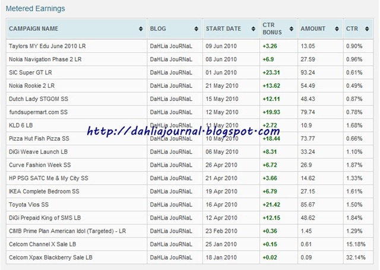The height and width of the screenshot is (270, 380).
Task: Select campaign Pizza Hut Fish Pizza SS
Action: (x=39, y=138)
